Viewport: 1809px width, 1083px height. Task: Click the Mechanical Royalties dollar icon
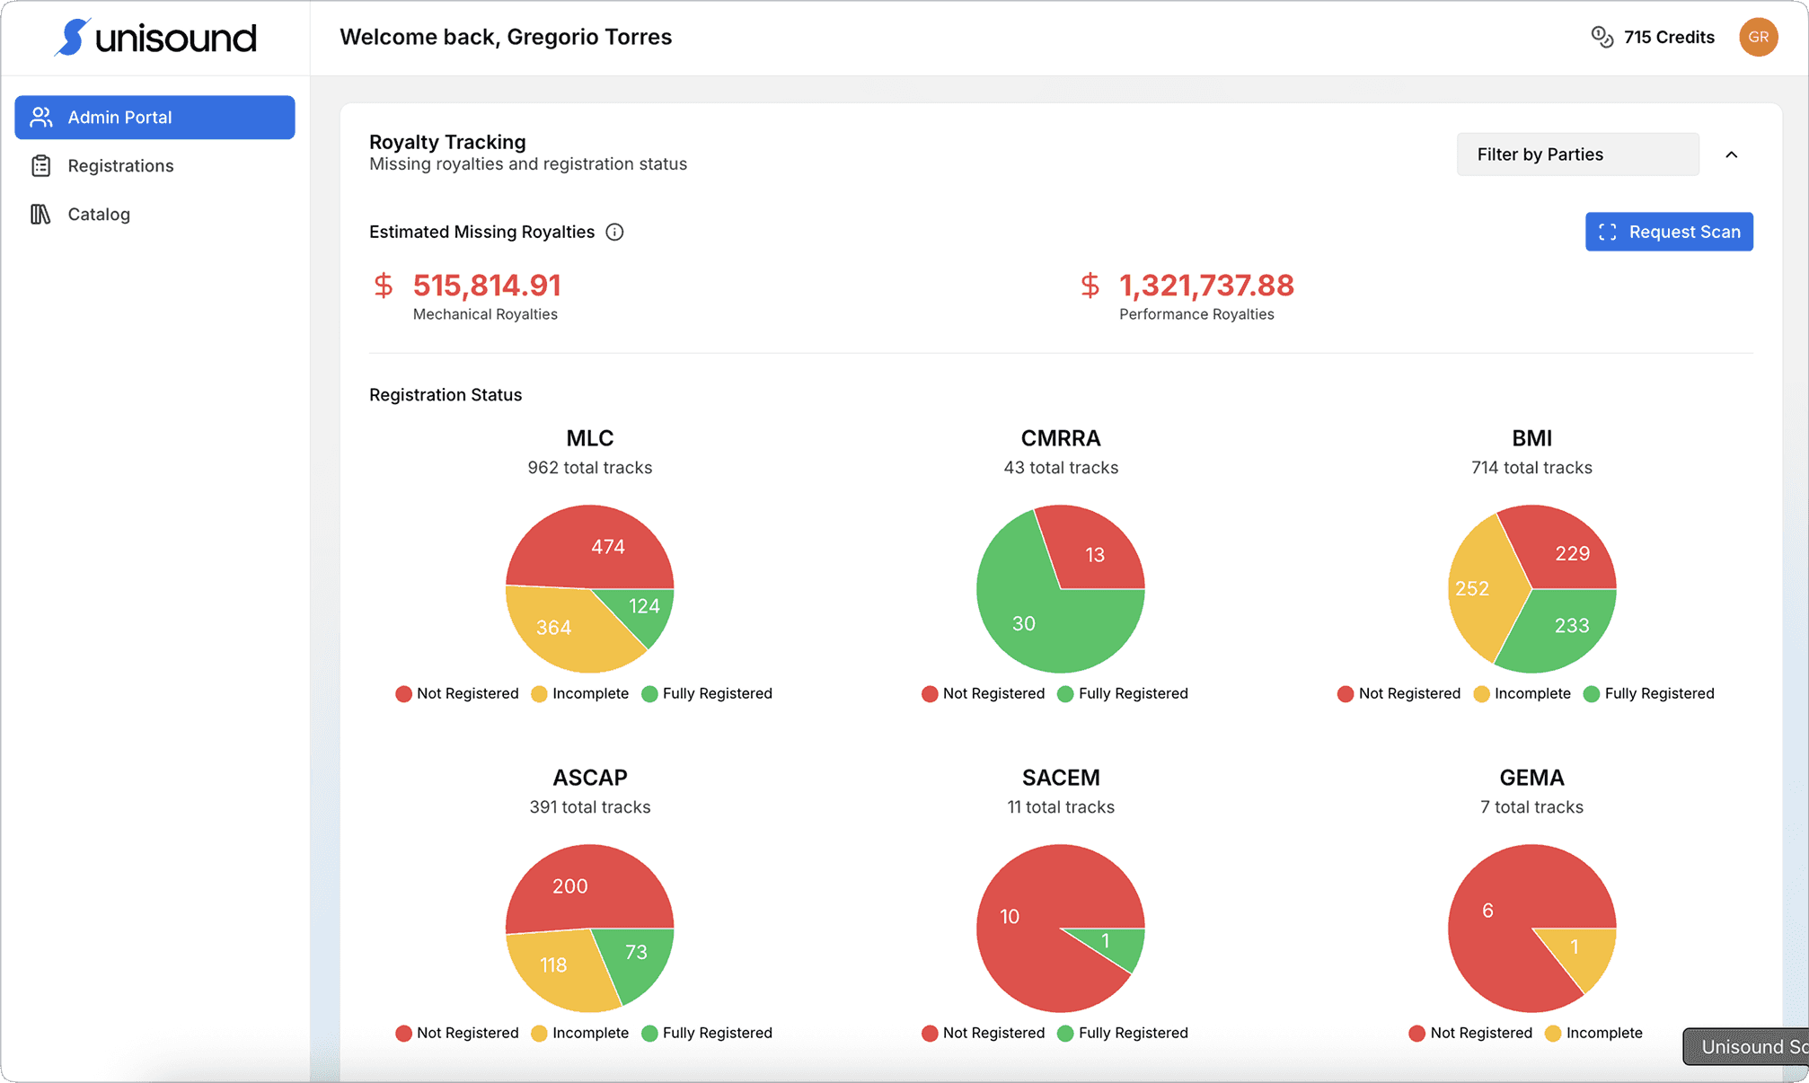384,286
